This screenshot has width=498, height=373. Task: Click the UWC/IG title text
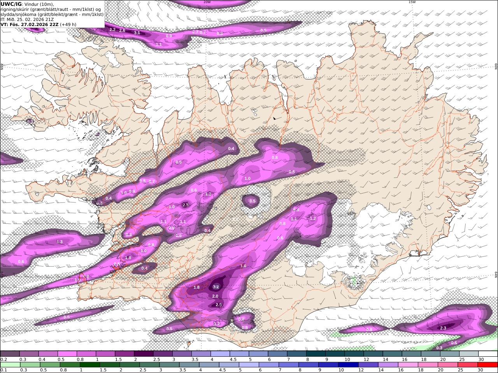point(11,4)
